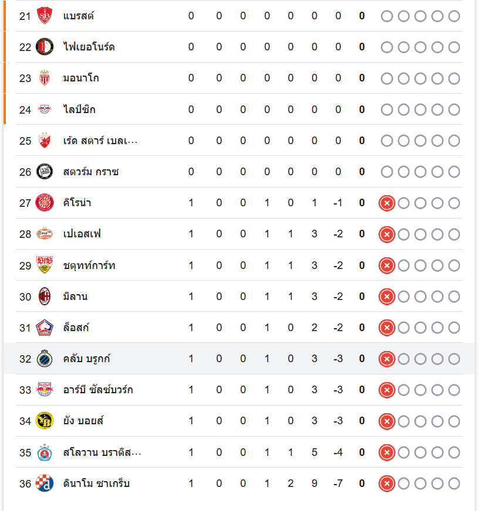Click the red loss marker in PSV row
The width and height of the screenshot is (480, 511).
387,234
